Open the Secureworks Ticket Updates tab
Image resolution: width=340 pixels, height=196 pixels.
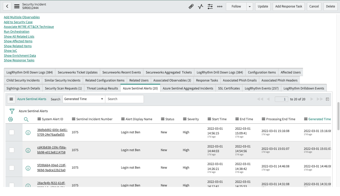pos(78,72)
